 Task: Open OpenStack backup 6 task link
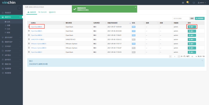[x=37, y=27]
